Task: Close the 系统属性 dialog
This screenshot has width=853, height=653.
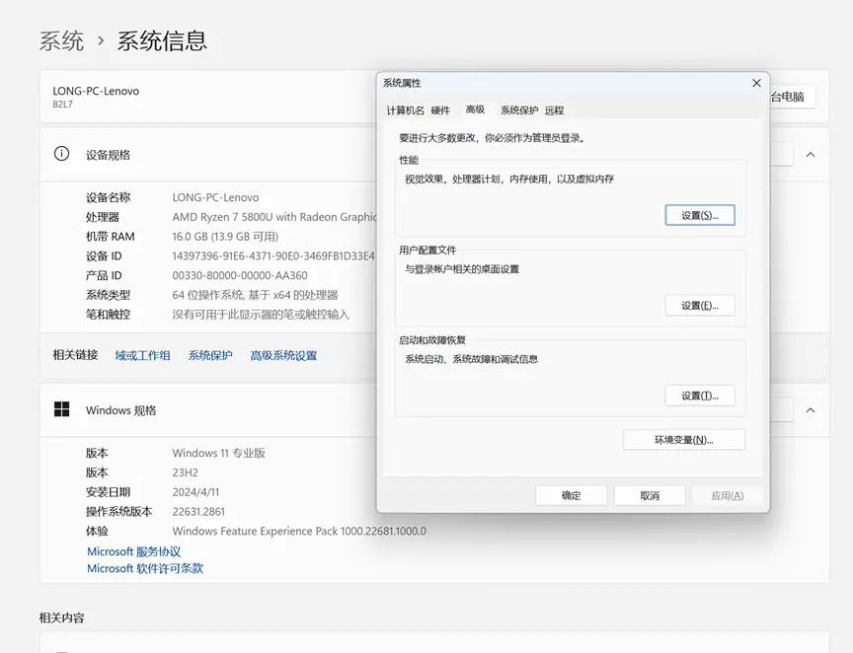Action: tap(756, 83)
